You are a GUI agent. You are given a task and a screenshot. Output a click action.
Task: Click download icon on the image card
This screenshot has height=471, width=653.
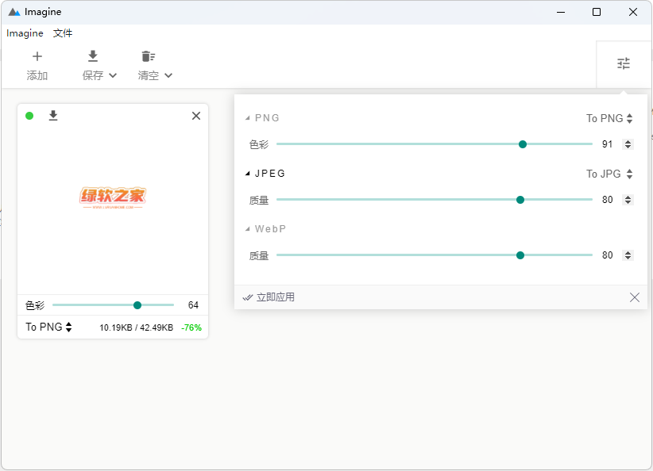point(53,116)
